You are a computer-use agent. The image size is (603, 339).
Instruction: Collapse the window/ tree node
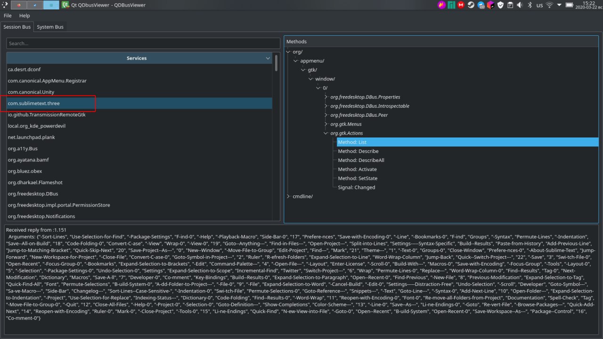point(311,79)
